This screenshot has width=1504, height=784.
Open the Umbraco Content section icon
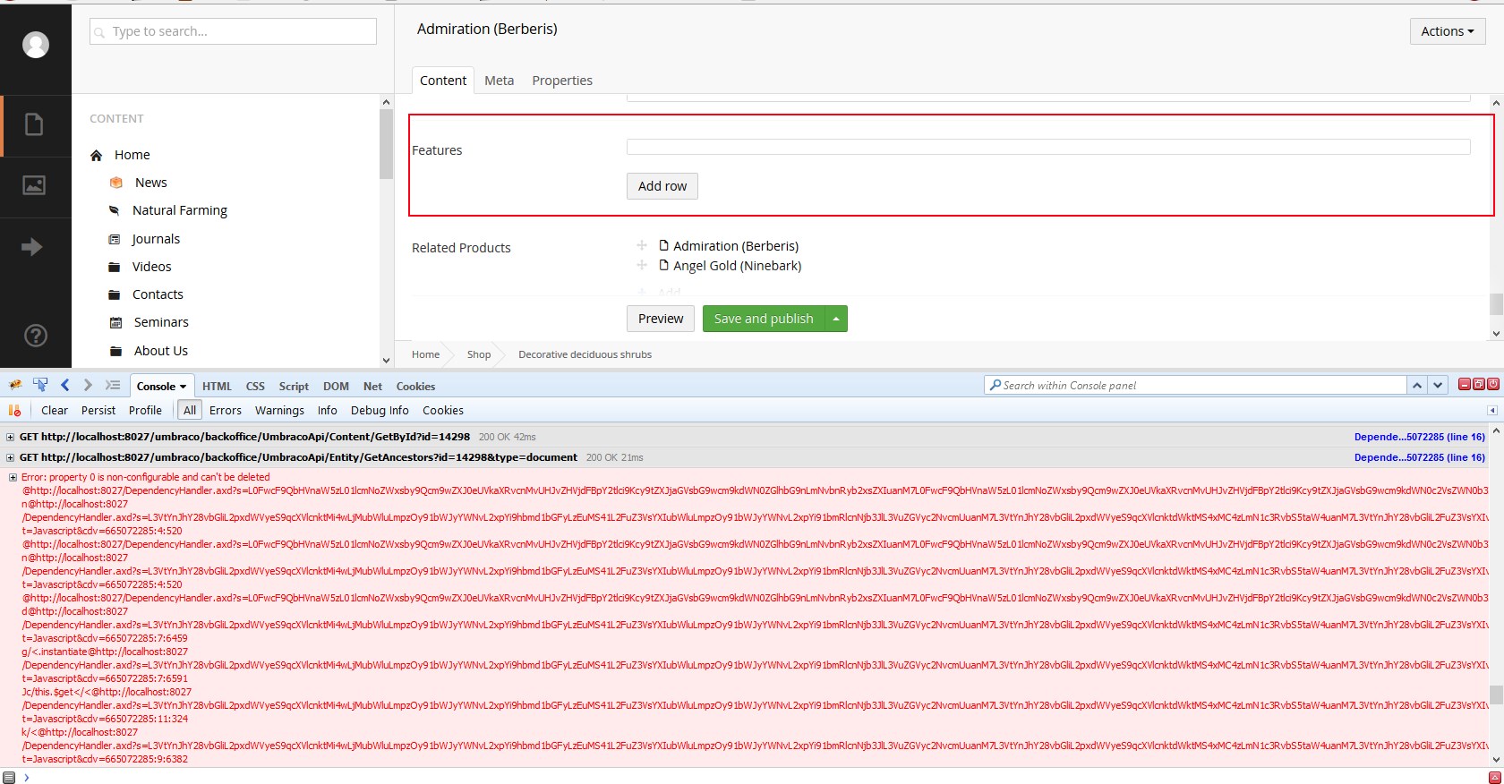coord(34,124)
